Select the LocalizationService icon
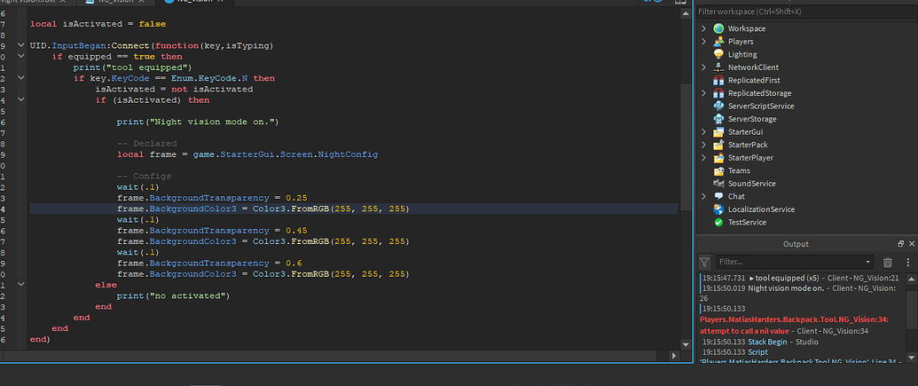The width and height of the screenshot is (918, 386). pos(718,209)
